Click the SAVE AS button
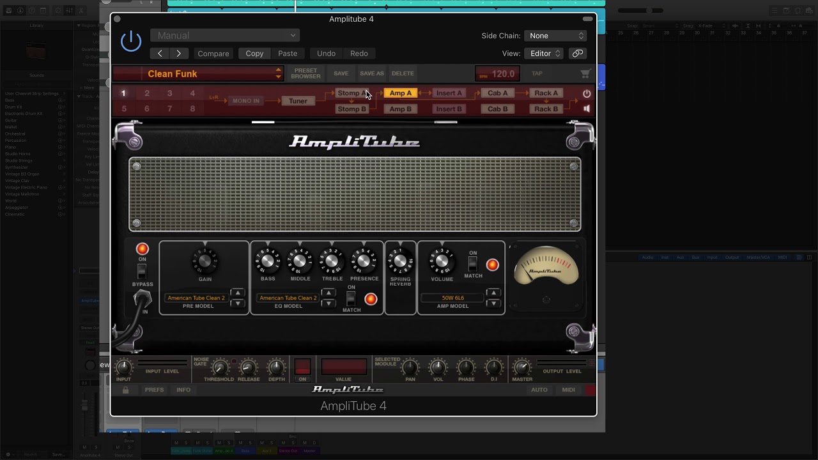This screenshot has width=818, height=460. [x=372, y=73]
